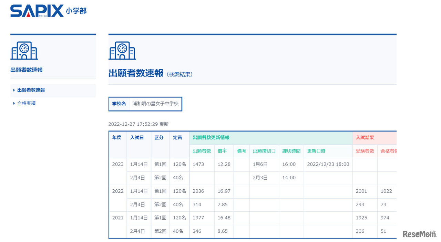Viewport: 441px width, 242px height.
Task: Click the 浦和明の星女子中学校 school name field
Action: tap(155, 104)
